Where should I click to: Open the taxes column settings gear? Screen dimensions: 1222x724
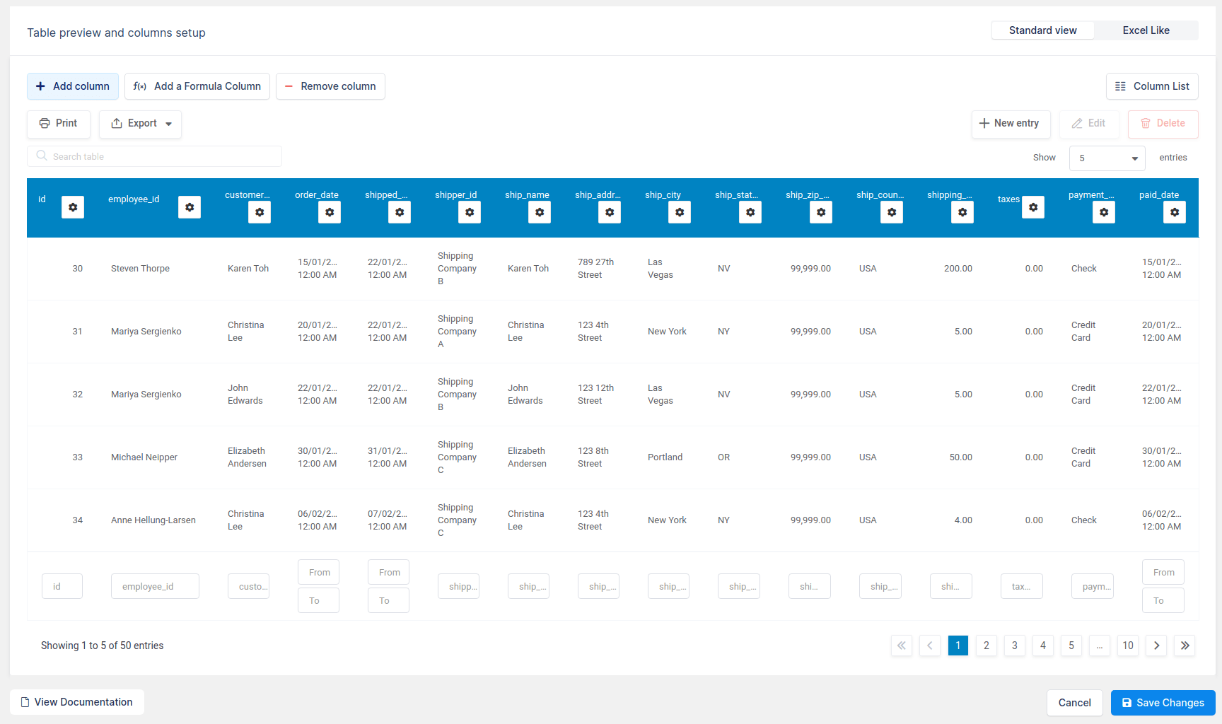click(1033, 207)
